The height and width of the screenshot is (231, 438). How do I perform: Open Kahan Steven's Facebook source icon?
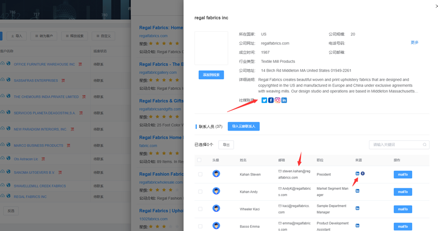pyautogui.click(x=363, y=173)
